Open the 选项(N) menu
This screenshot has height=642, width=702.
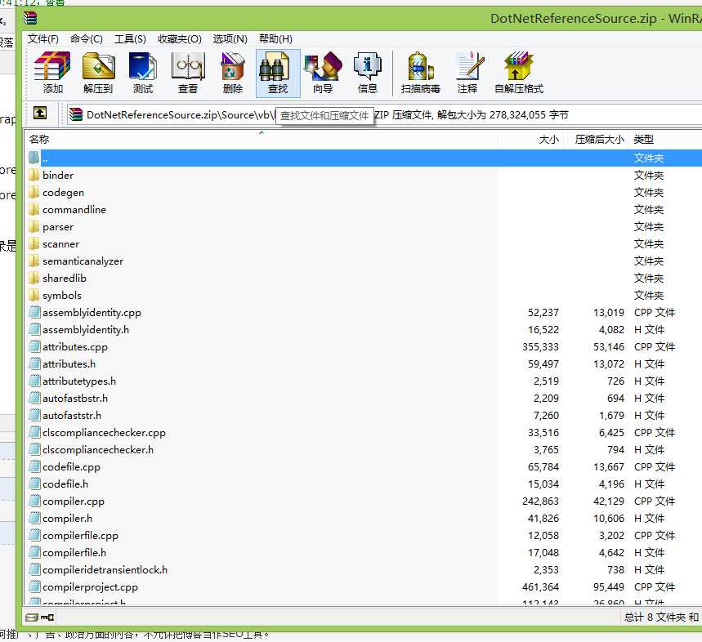pyautogui.click(x=230, y=39)
